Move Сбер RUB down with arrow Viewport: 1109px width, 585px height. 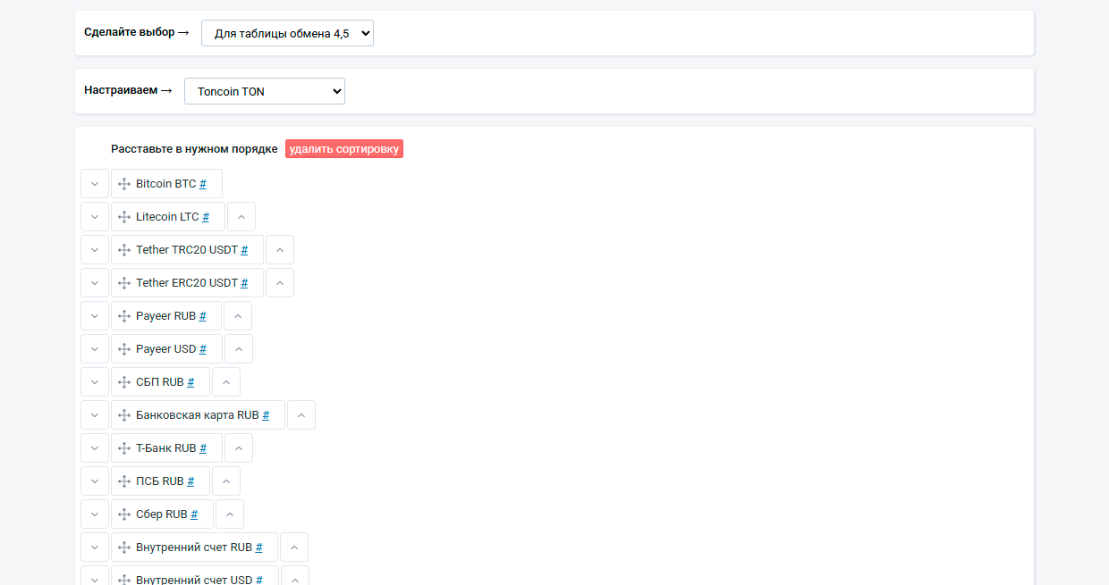pos(95,514)
